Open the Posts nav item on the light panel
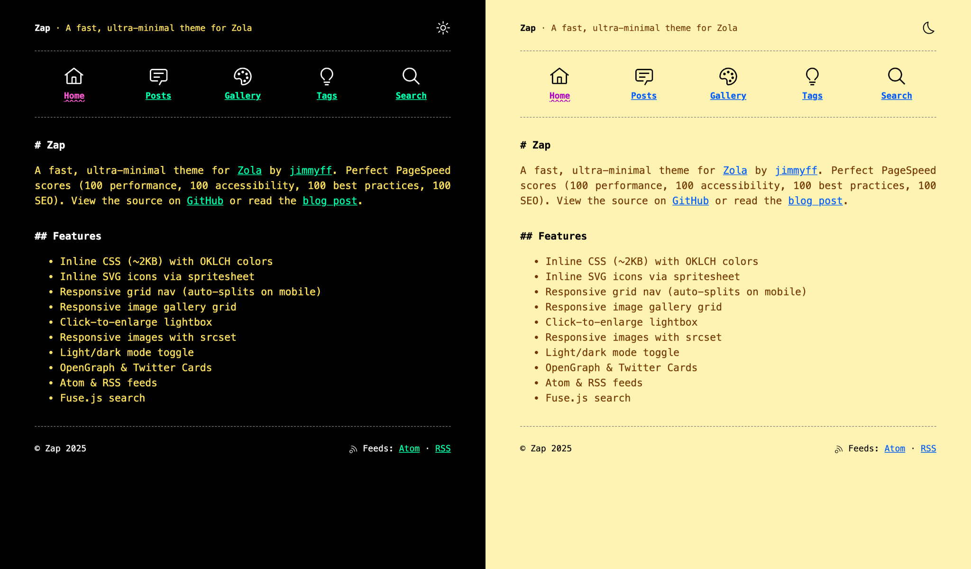Viewport: 971px width, 569px height. tap(643, 95)
